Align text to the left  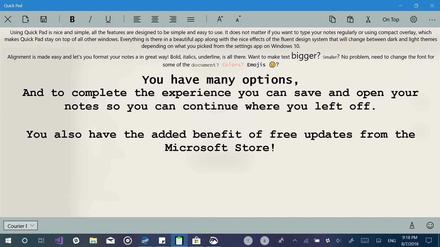coord(137,19)
